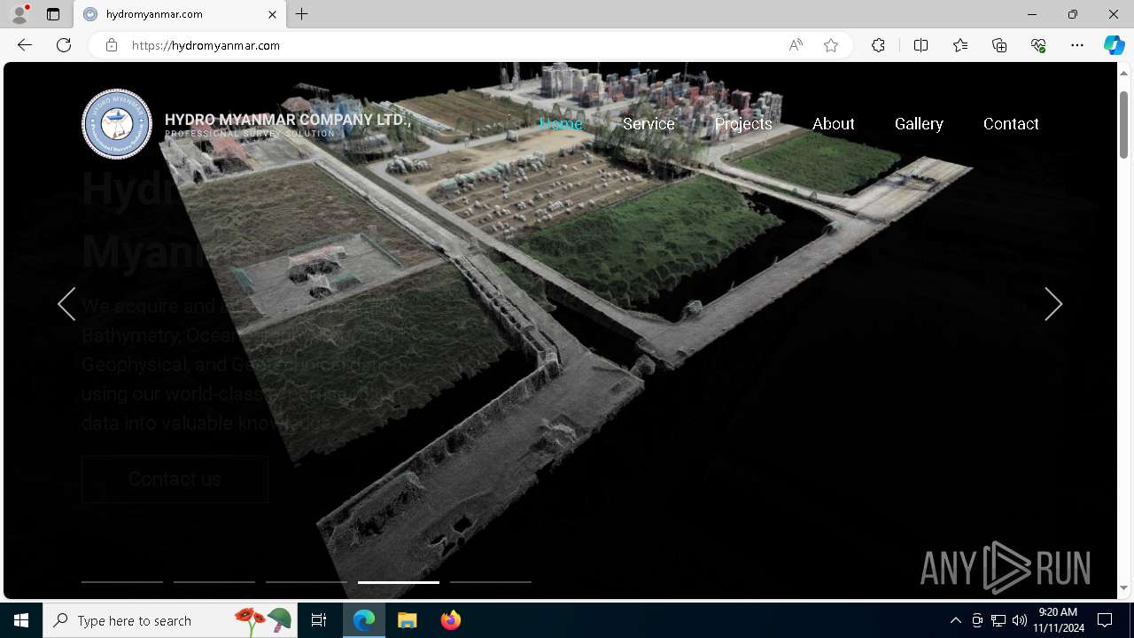
Task: Jump to third slide indicator
Action: point(307,582)
